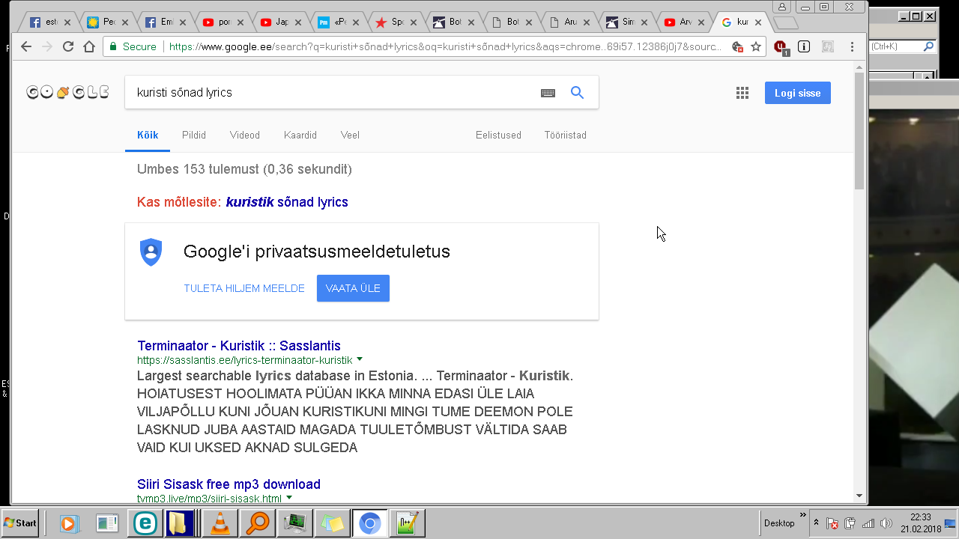959x539 pixels.
Task: Open the Chrome three-dot menu
Action: pyautogui.click(x=852, y=46)
